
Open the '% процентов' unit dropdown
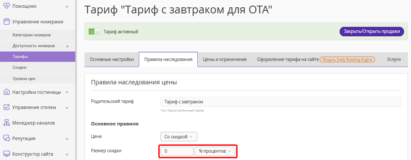pyautogui.click(x=215, y=151)
